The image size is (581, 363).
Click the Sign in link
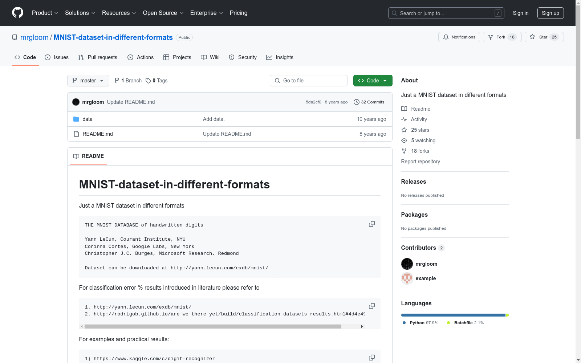coord(521,13)
